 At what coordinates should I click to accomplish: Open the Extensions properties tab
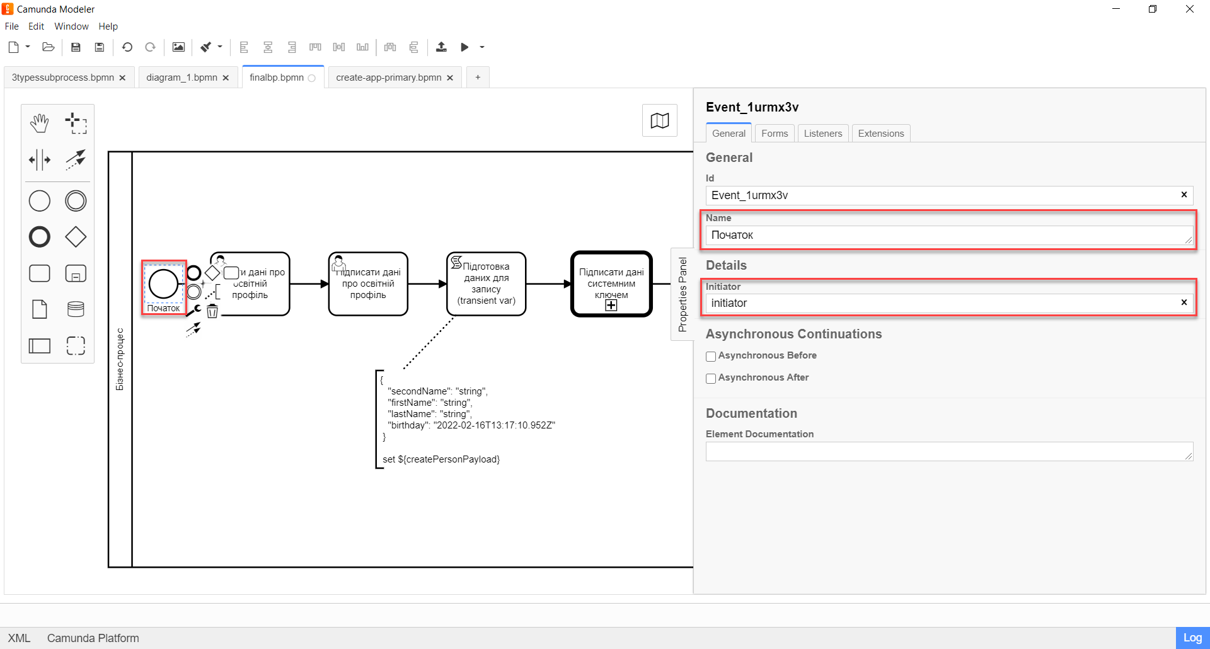pos(881,134)
